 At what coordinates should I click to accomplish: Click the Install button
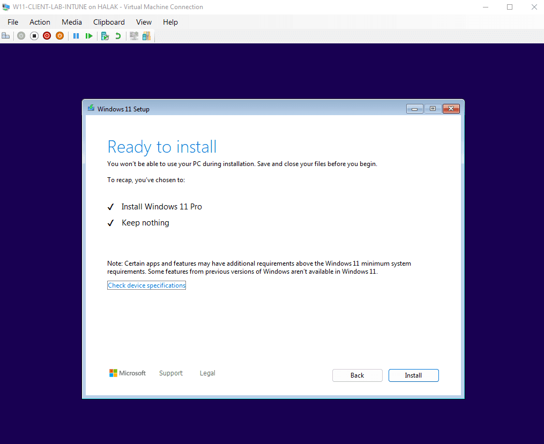click(413, 375)
